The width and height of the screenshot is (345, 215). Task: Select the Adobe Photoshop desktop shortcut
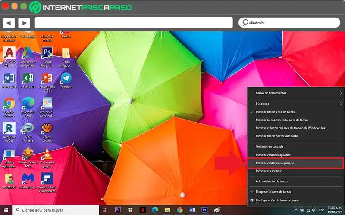(47, 57)
